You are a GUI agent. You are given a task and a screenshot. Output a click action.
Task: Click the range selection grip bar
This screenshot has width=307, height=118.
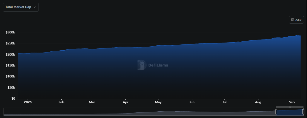[x=290, y=107]
